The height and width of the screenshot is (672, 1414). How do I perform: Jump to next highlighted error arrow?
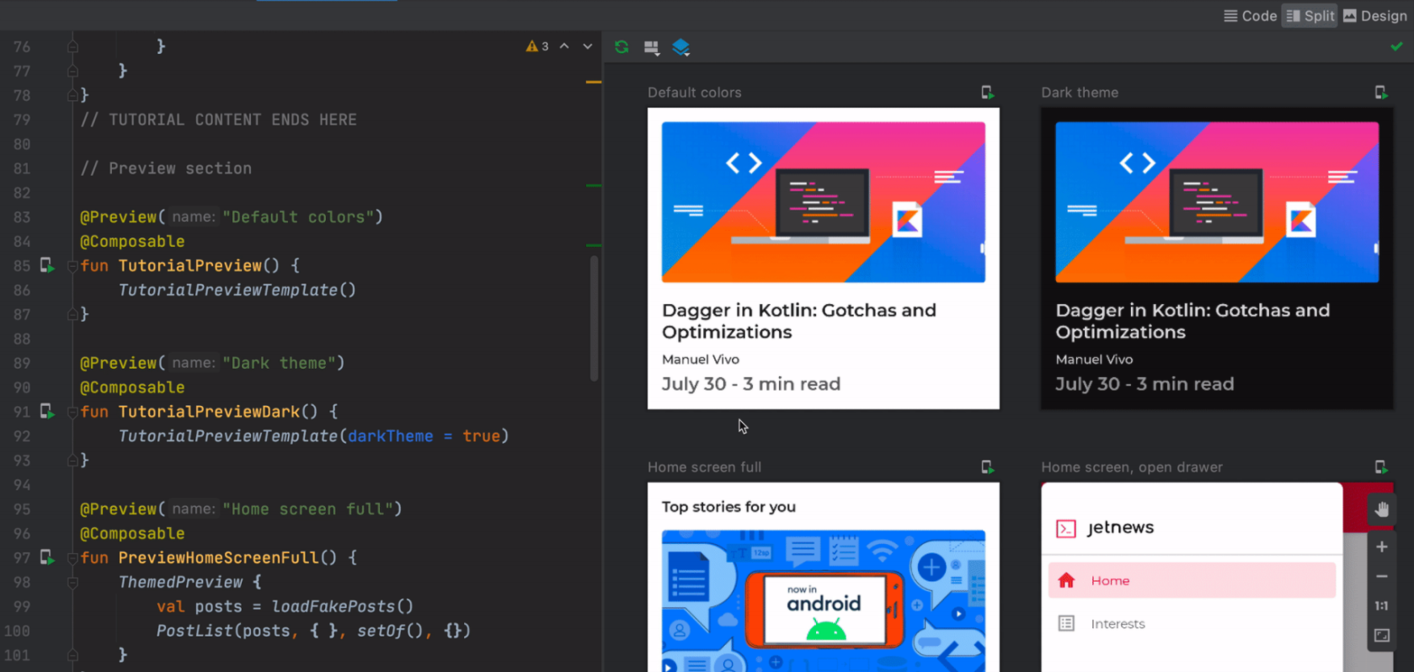click(x=588, y=46)
